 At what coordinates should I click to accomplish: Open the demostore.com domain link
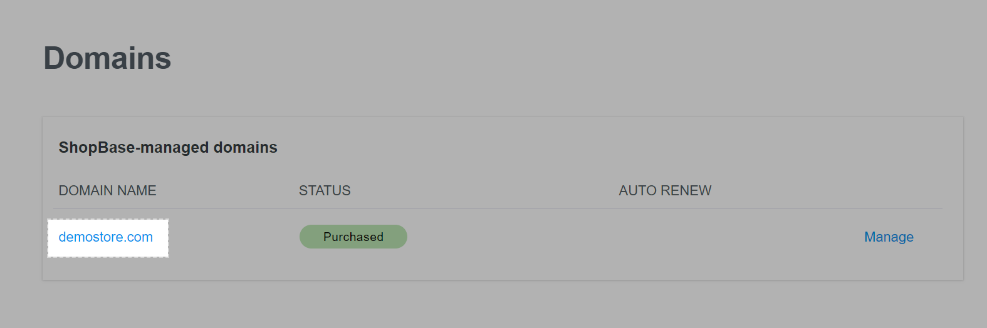coord(105,237)
